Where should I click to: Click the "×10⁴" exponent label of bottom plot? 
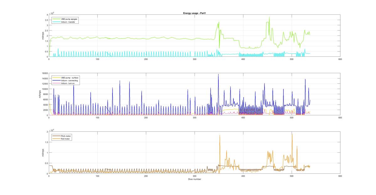(51, 130)
